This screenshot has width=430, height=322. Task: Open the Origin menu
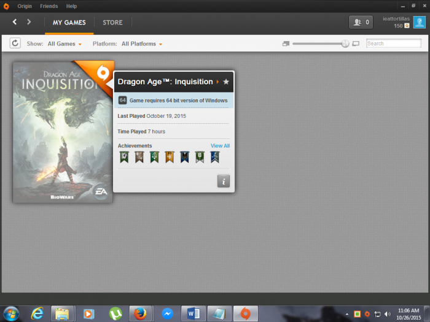pos(25,6)
